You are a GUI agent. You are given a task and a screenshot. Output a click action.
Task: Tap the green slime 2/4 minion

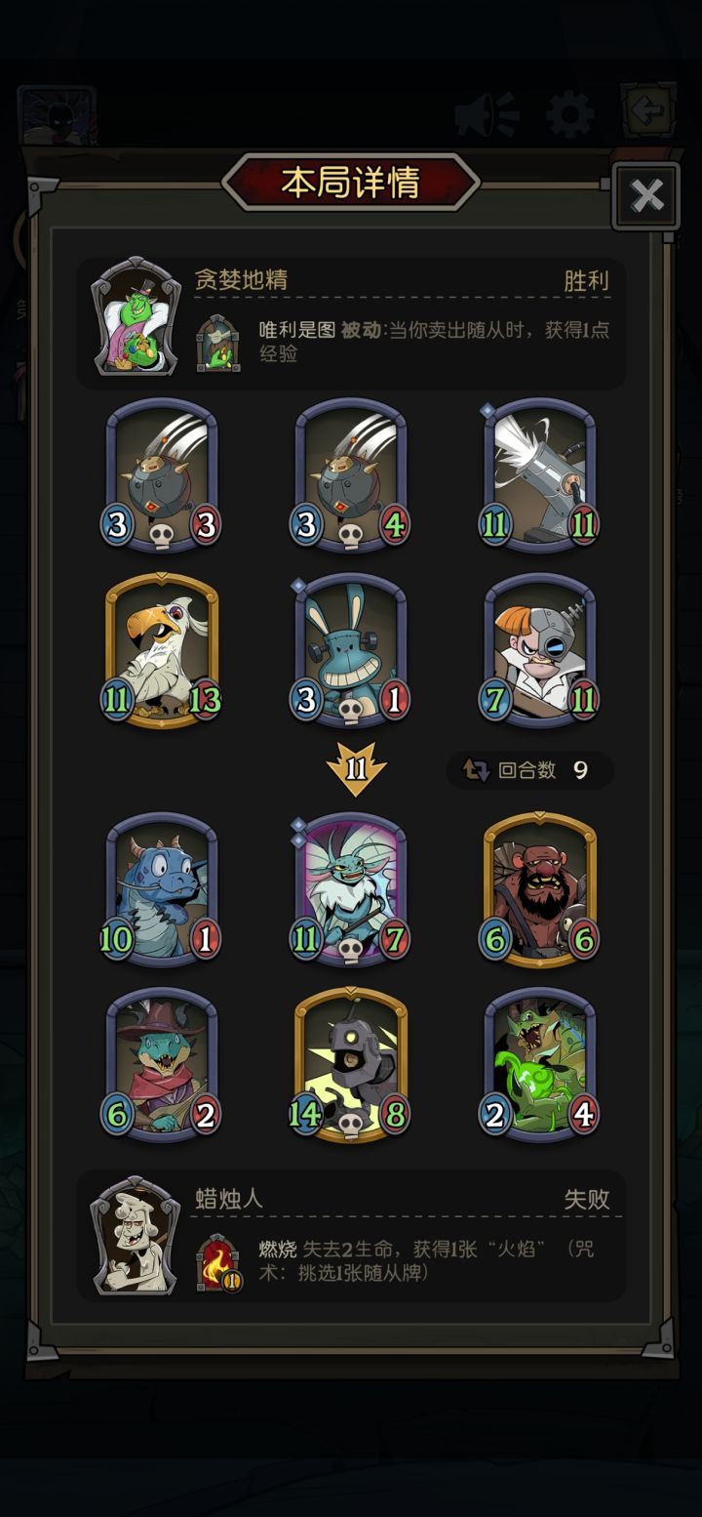pos(540,1064)
